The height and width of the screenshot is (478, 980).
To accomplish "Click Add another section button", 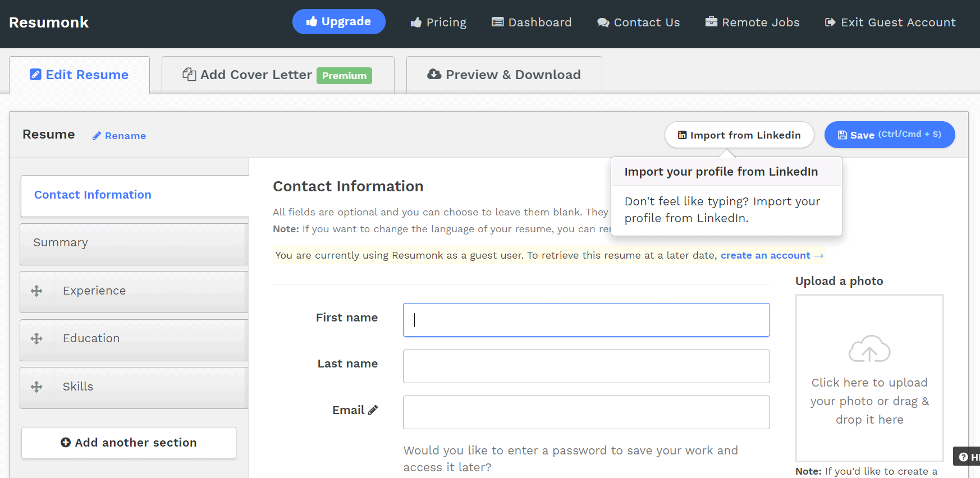I will [x=129, y=443].
